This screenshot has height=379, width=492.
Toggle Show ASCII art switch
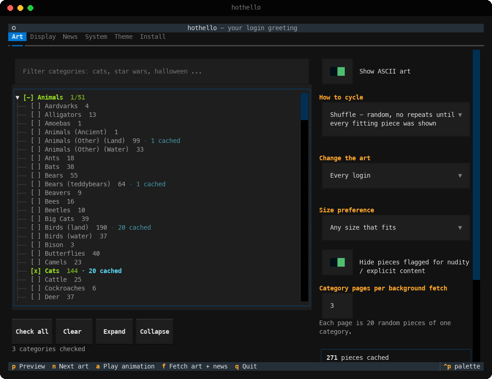(337, 71)
